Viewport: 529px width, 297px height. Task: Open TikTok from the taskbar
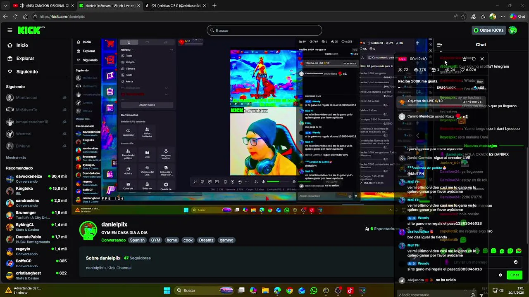350,290
